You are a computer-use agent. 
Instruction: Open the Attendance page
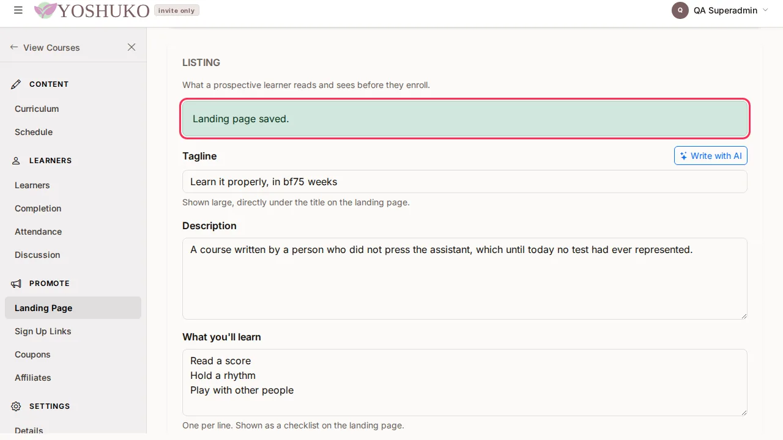(x=38, y=232)
